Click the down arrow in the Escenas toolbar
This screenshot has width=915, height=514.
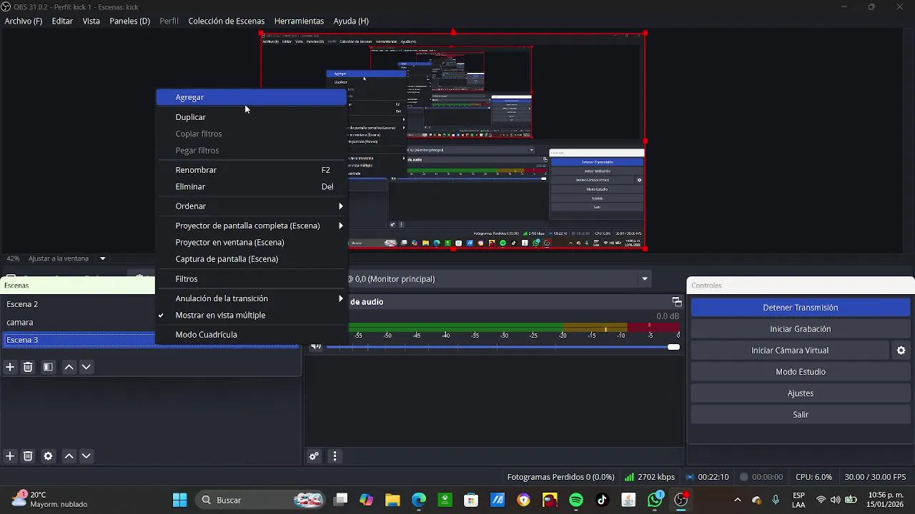pyautogui.click(x=86, y=367)
